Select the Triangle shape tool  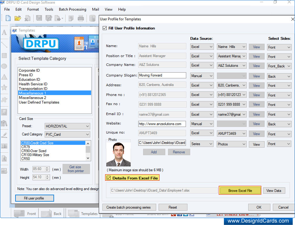click(x=4, y=77)
